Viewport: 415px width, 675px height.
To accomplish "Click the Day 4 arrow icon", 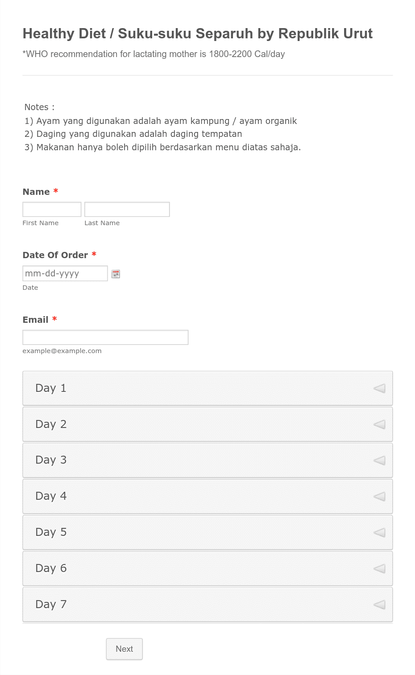I will pyautogui.click(x=379, y=496).
